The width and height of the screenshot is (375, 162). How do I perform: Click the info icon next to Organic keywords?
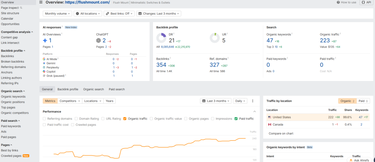292,34
